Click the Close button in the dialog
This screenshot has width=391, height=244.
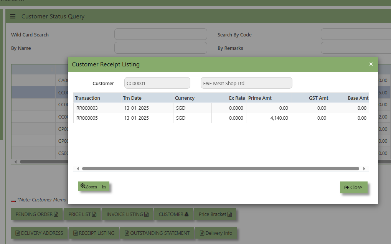pos(354,187)
